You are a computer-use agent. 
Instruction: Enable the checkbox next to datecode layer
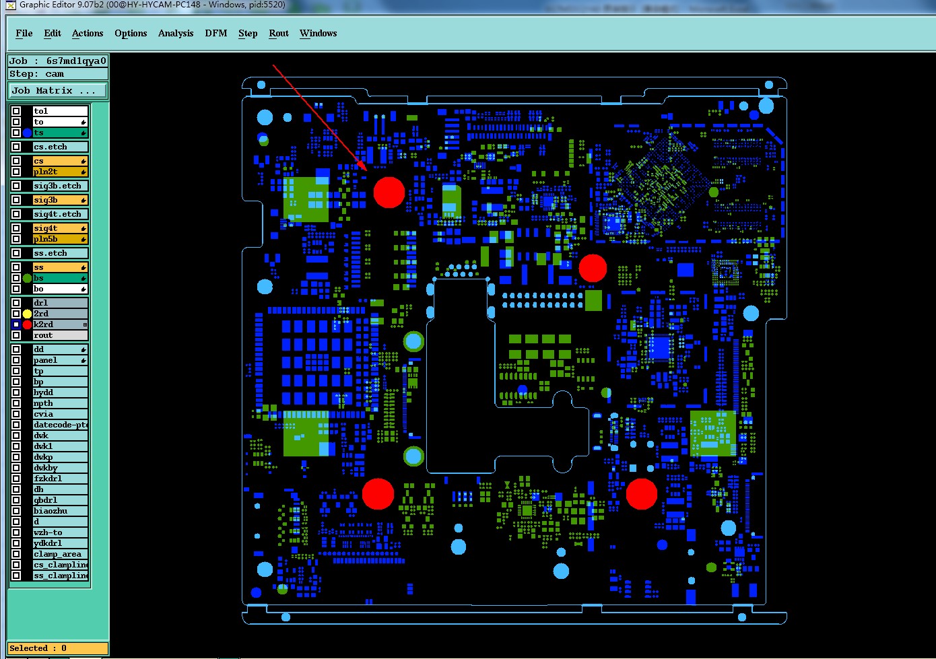coord(16,425)
